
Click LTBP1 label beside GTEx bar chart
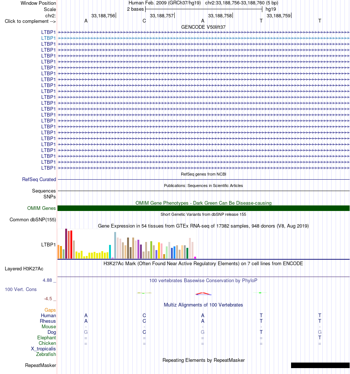(x=48, y=245)
